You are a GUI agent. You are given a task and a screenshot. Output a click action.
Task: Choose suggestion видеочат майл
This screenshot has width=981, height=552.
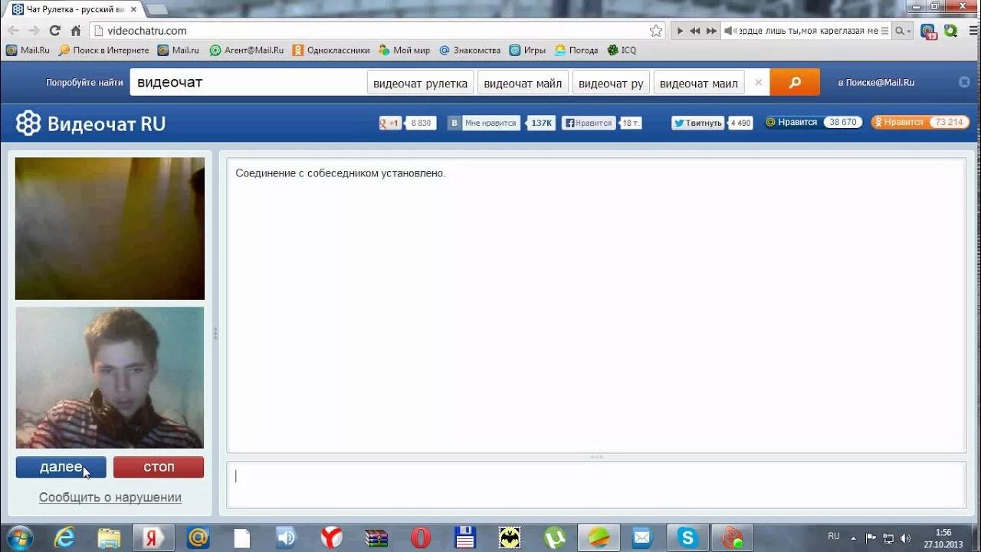pyautogui.click(x=523, y=83)
